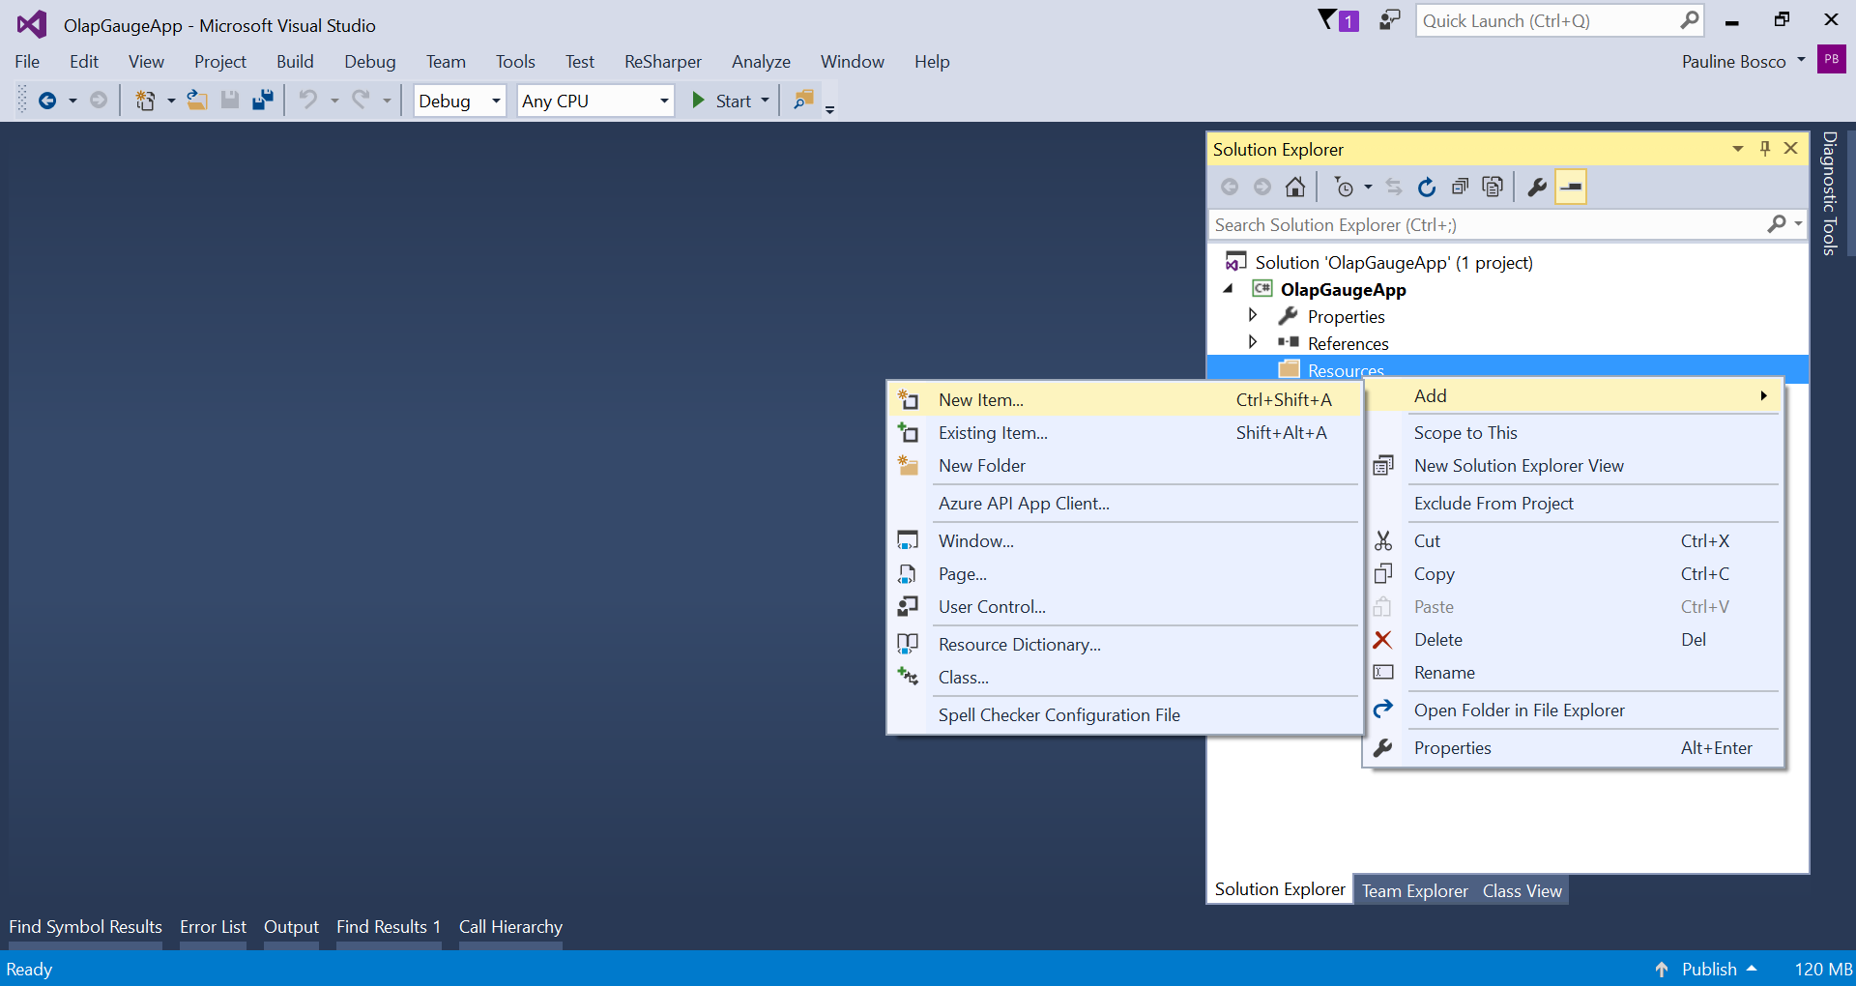
Task: Click the New Project toolbar icon
Action: tap(145, 101)
